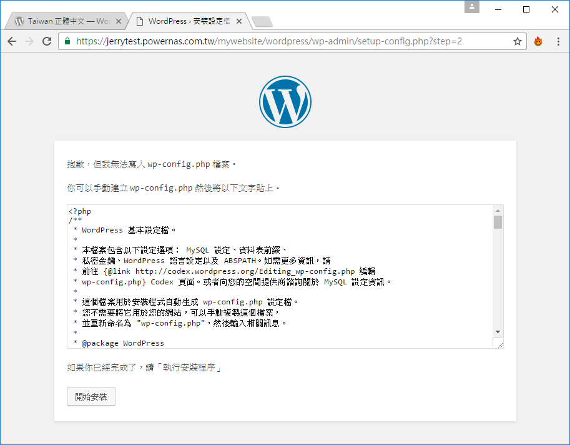This screenshot has height=445, width=570.
Task: Close the Taiwan 正體中文 tab
Action: pyautogui.click(x=119, y=21)
